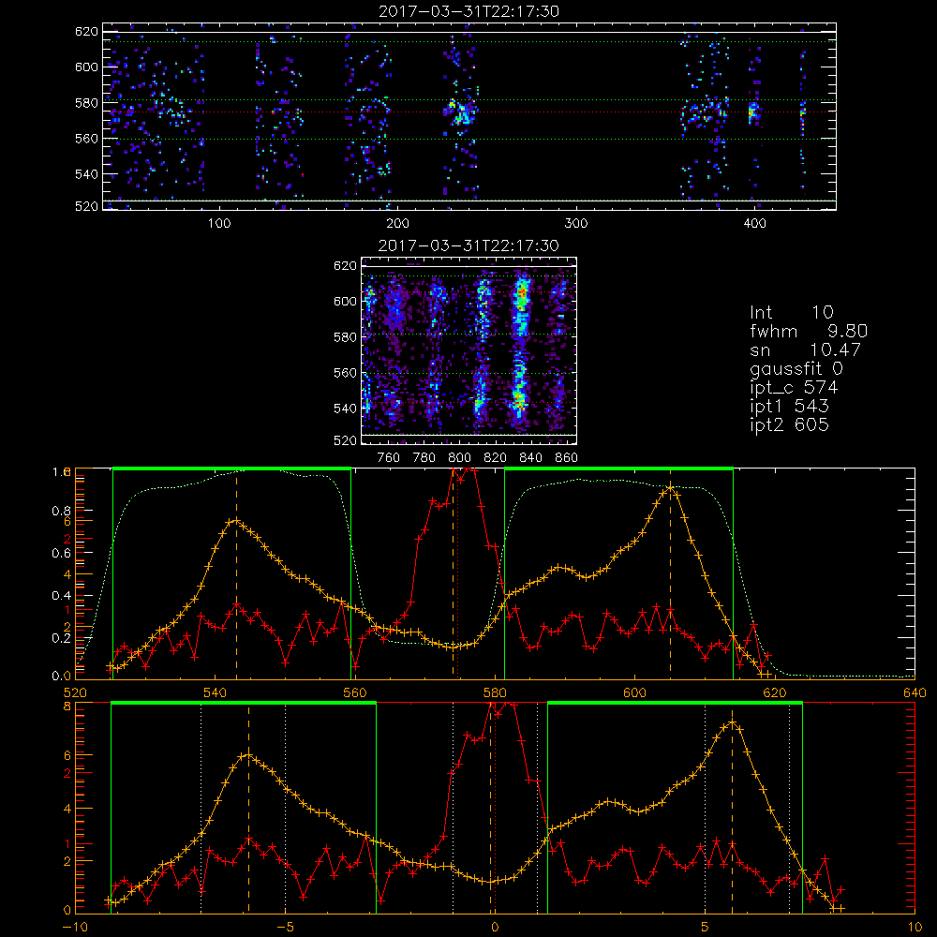Click the 'sn 10.47' value
This screenshot has height=937, width=937.
coord(805,350)
